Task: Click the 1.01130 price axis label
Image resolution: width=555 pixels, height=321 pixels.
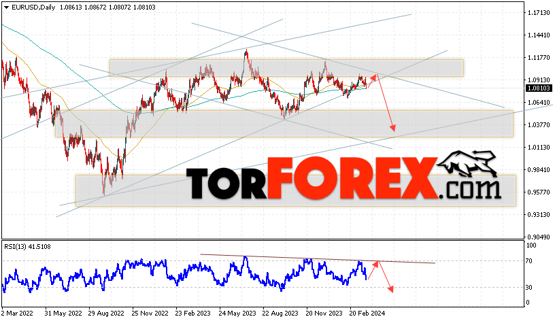Action: click(539, 147)
